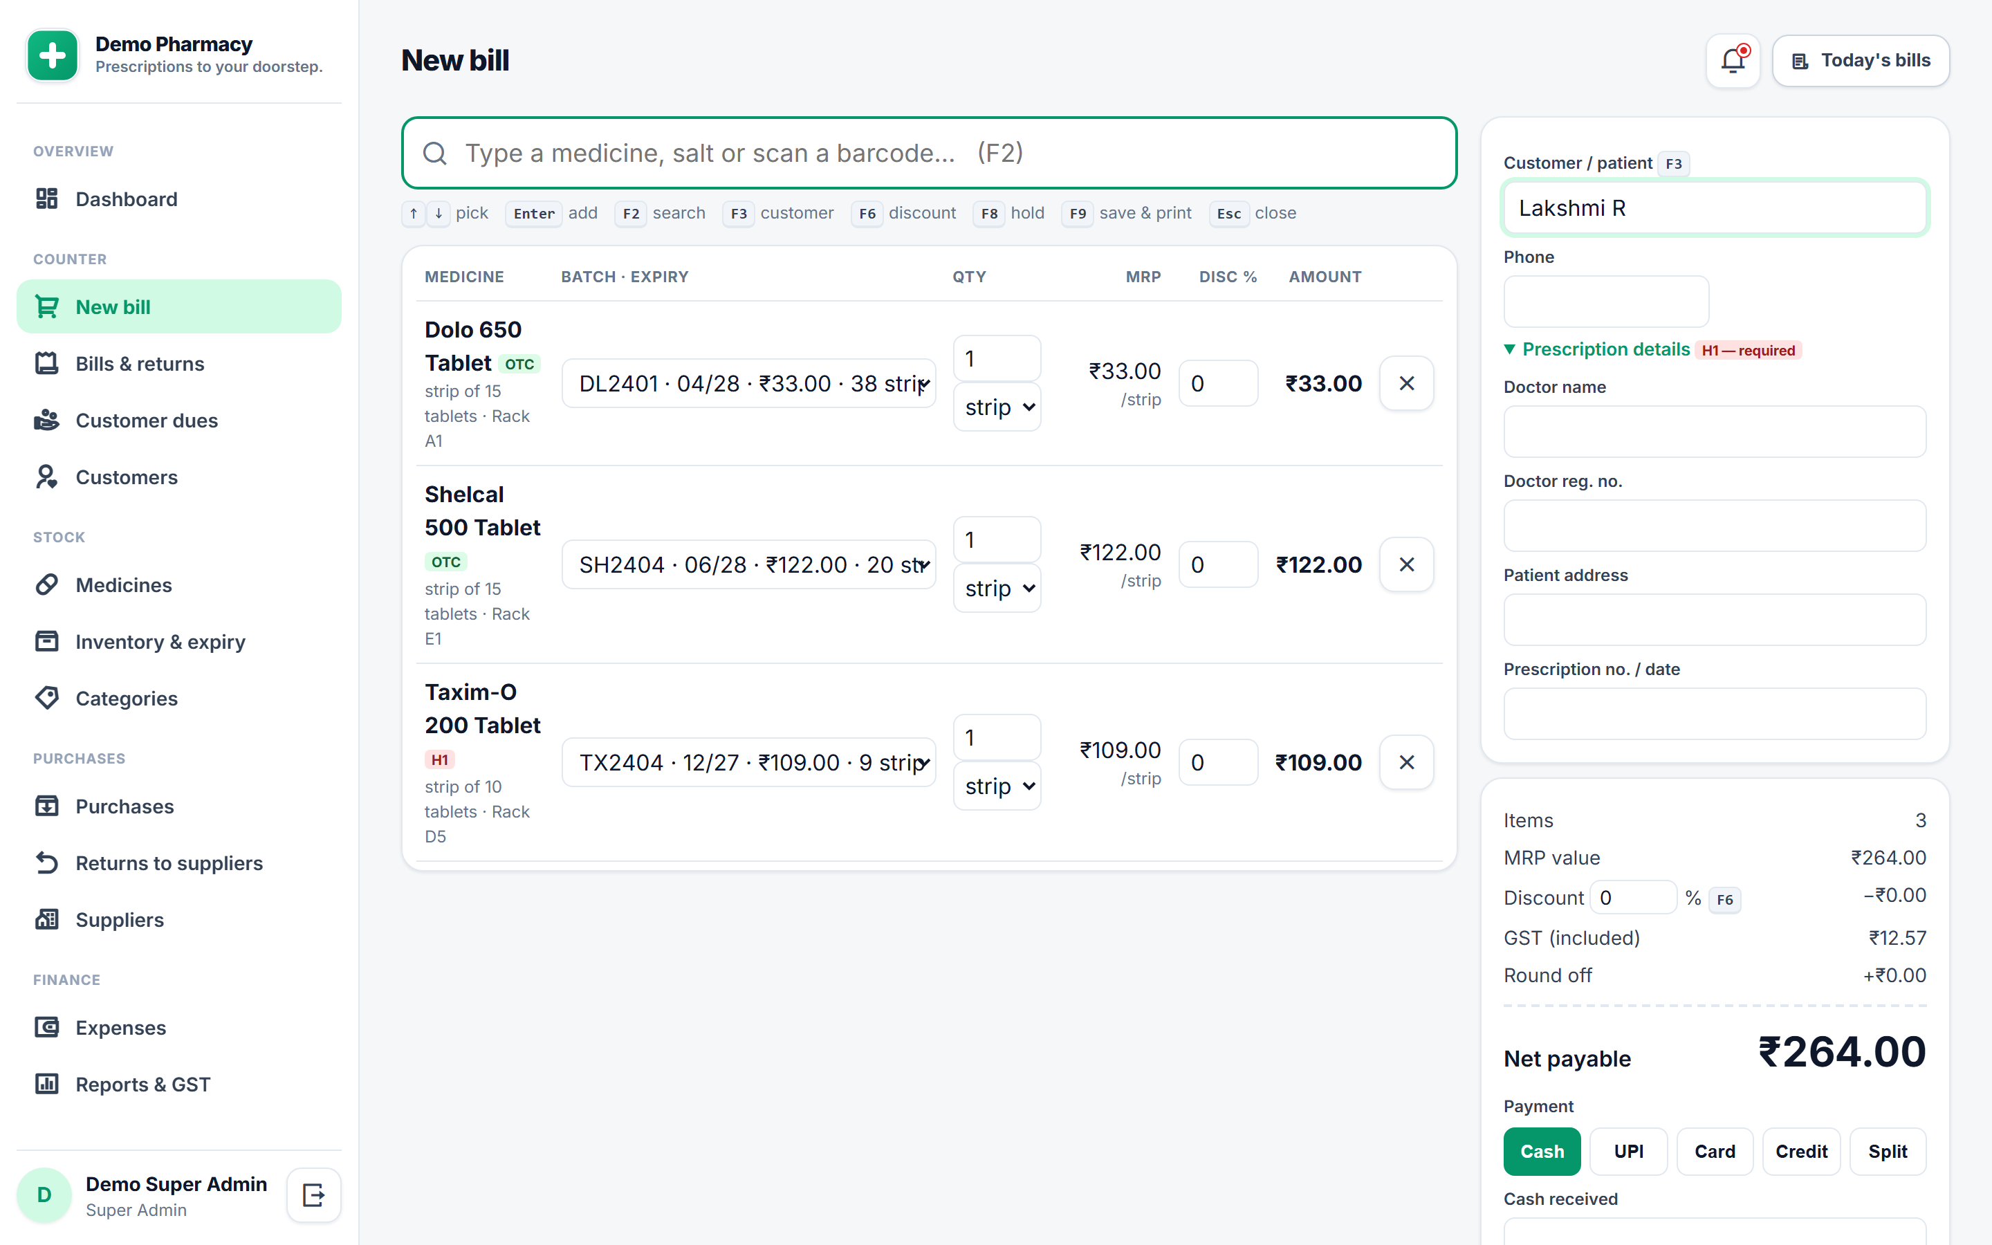Screen dimensions: 1992x1245
Task: Open the strip unit dropdown for Shelcal 500
Action: [x=997, y=588]
